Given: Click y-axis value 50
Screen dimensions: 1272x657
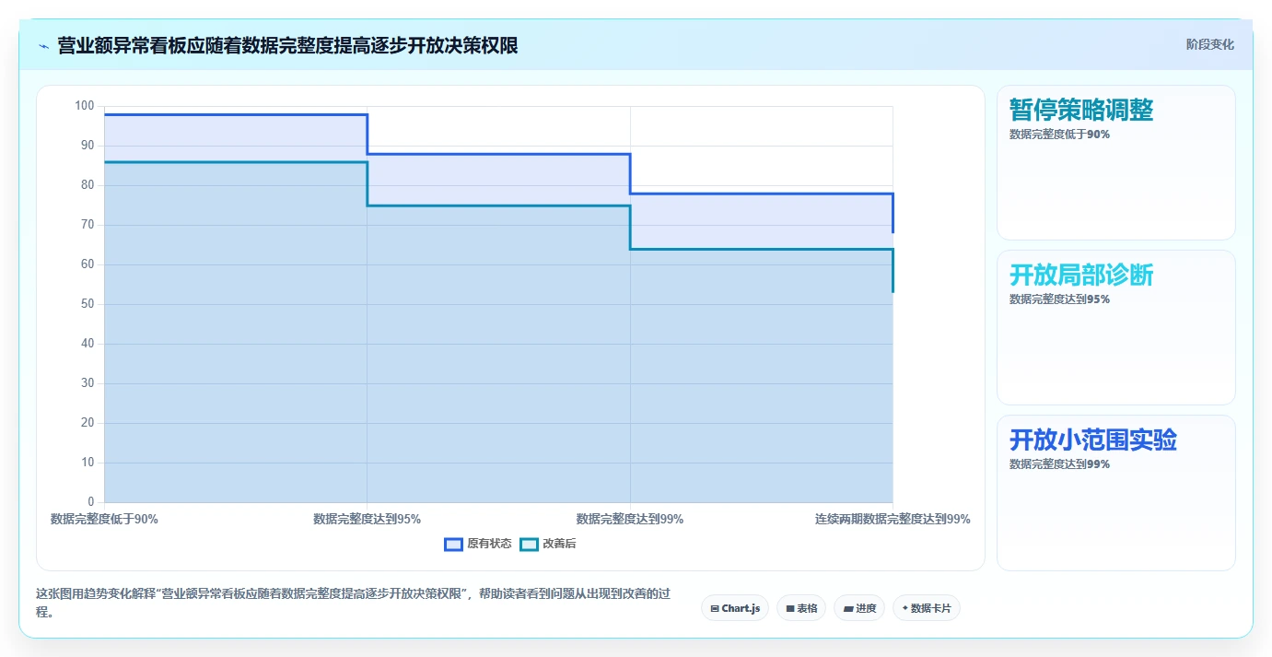Looking at the screenshot, I should 88,304.
